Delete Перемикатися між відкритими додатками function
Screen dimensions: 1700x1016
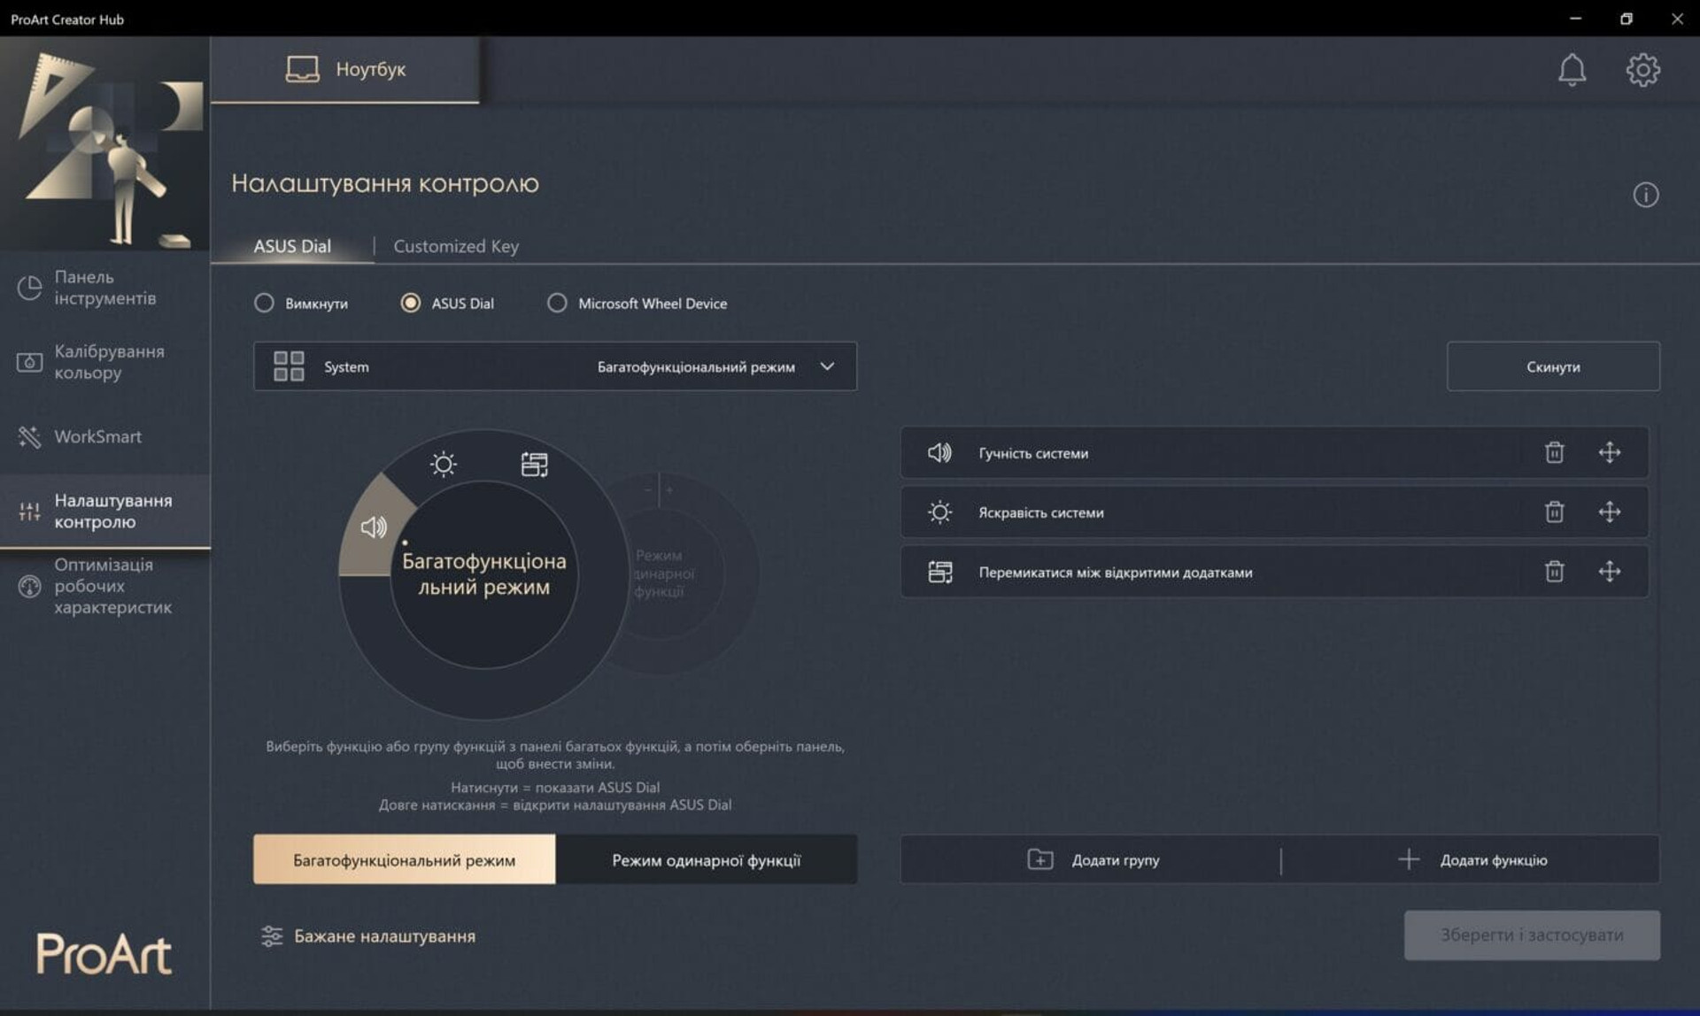(x=1554, y=572)
